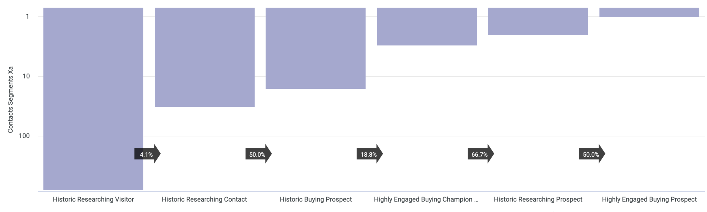Select the Highly Engaged Buying Champion bar

427,27
